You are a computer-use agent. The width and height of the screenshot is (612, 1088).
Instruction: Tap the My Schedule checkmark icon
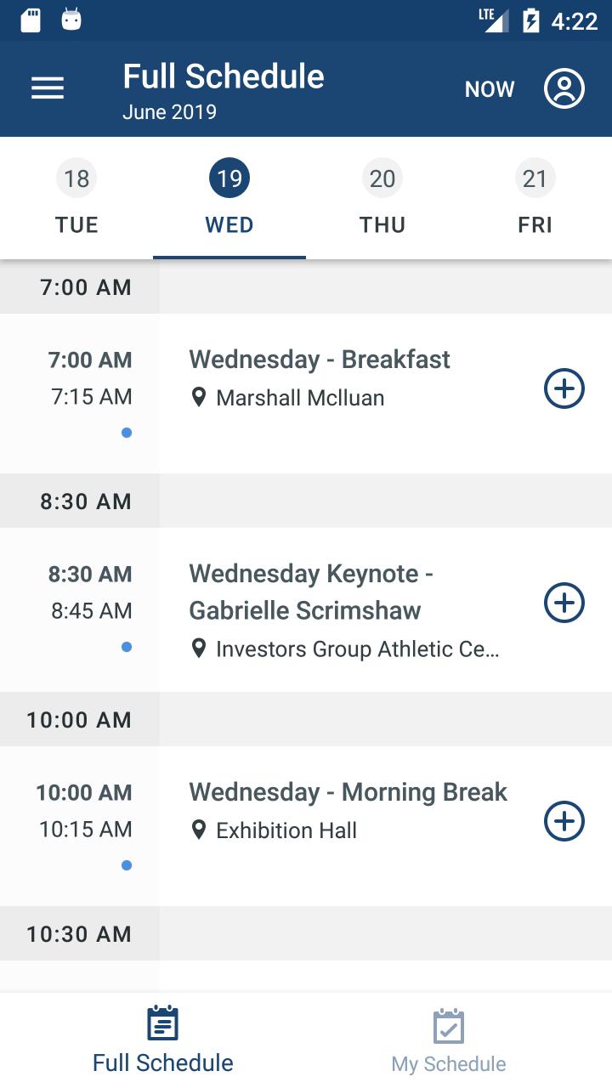[x=448, y=1026]
